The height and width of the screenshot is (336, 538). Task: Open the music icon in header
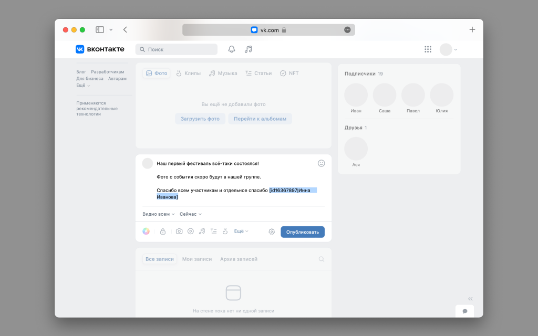click(x=249, y=49)
